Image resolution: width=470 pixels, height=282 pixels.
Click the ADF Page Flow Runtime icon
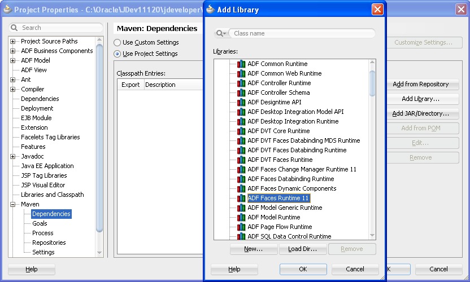[241, 227]
